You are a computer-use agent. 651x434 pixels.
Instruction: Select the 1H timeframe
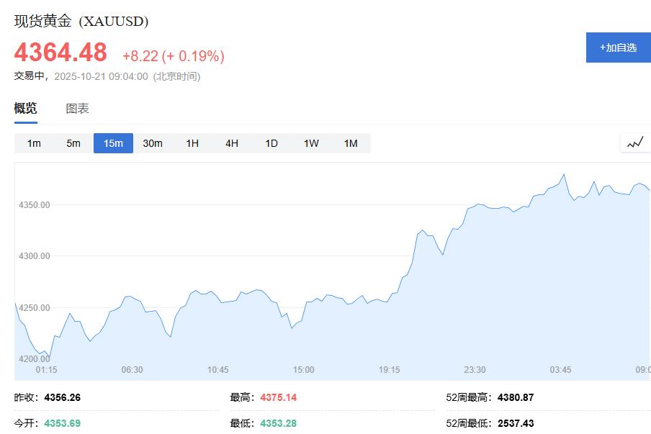192,143
